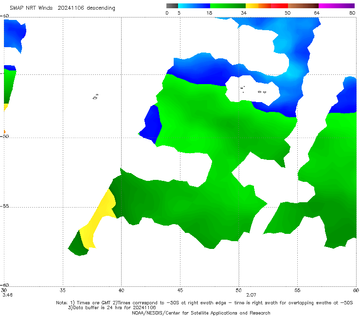This screenshot has width=360, height=316.
Task: Click the dark blue wind patch near 42E
Action: pos(150,125)
